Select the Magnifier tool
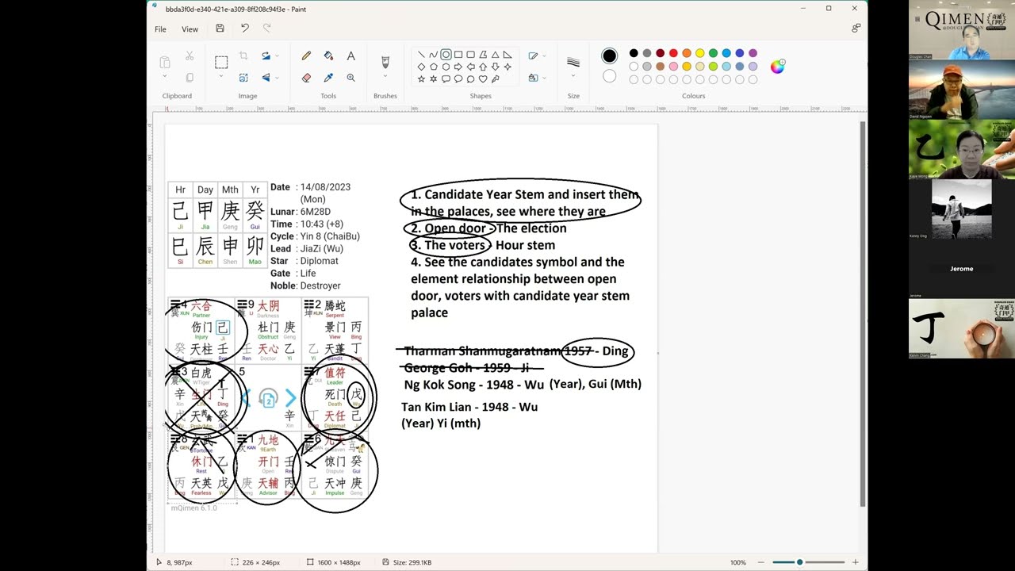 [350, 78]
